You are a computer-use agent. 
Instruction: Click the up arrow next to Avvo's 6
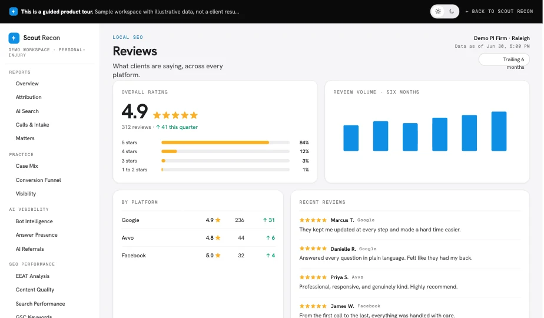pyautogui.click(x=268, y=238)
